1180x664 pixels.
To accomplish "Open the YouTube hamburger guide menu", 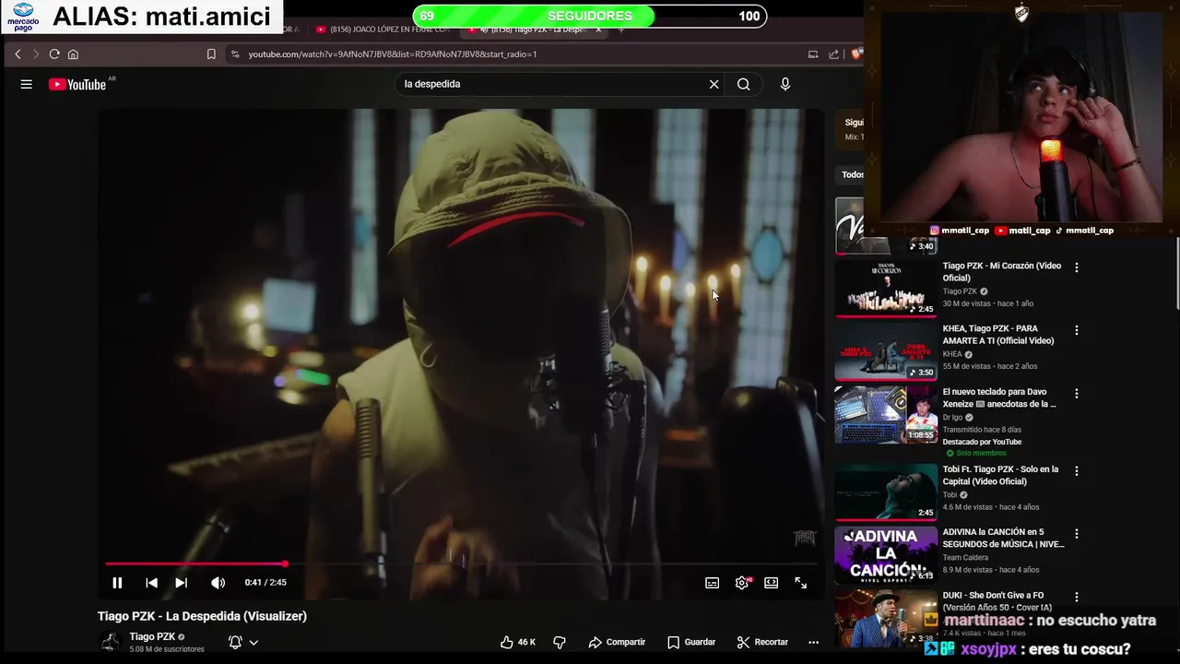I will pos(27,84).
